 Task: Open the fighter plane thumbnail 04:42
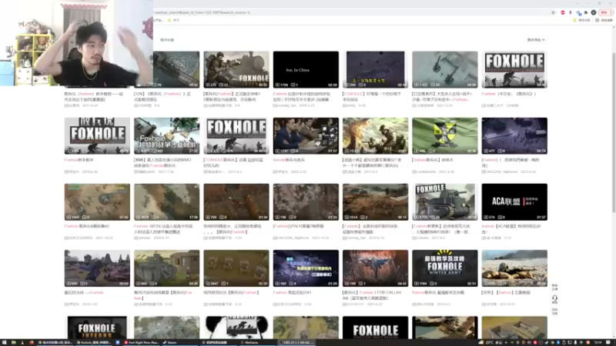375,268
